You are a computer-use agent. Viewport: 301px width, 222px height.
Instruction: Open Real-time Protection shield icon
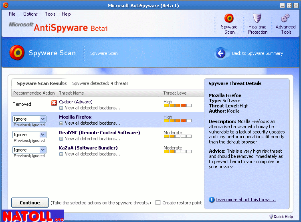[257, 18]
